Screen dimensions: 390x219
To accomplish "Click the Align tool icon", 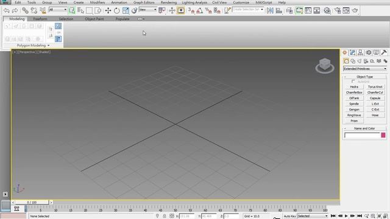I will pos(279,10).
